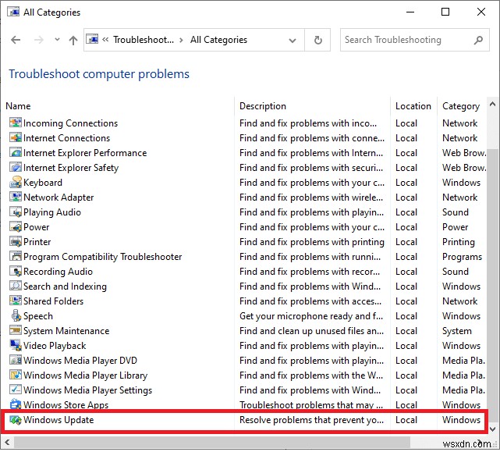
Task: Open the Network Adapter troubleshooter
Action: [x=59, y=198]
